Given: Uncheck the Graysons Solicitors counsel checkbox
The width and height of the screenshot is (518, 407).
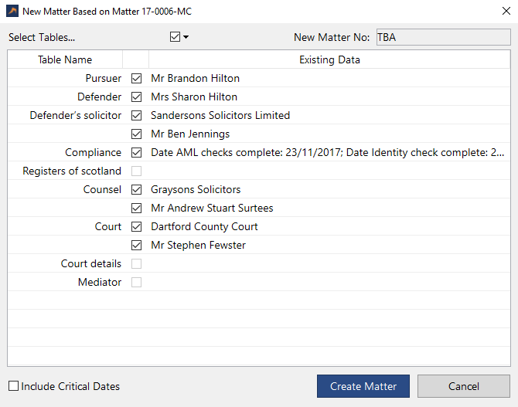Looking at the screenshot, I should coord(137,189).
